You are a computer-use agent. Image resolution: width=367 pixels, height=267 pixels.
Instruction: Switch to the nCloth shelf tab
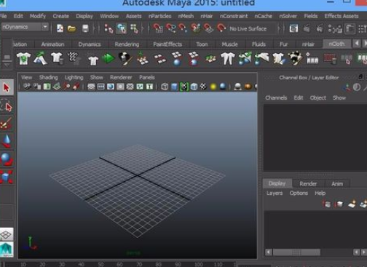coord(336,44)
